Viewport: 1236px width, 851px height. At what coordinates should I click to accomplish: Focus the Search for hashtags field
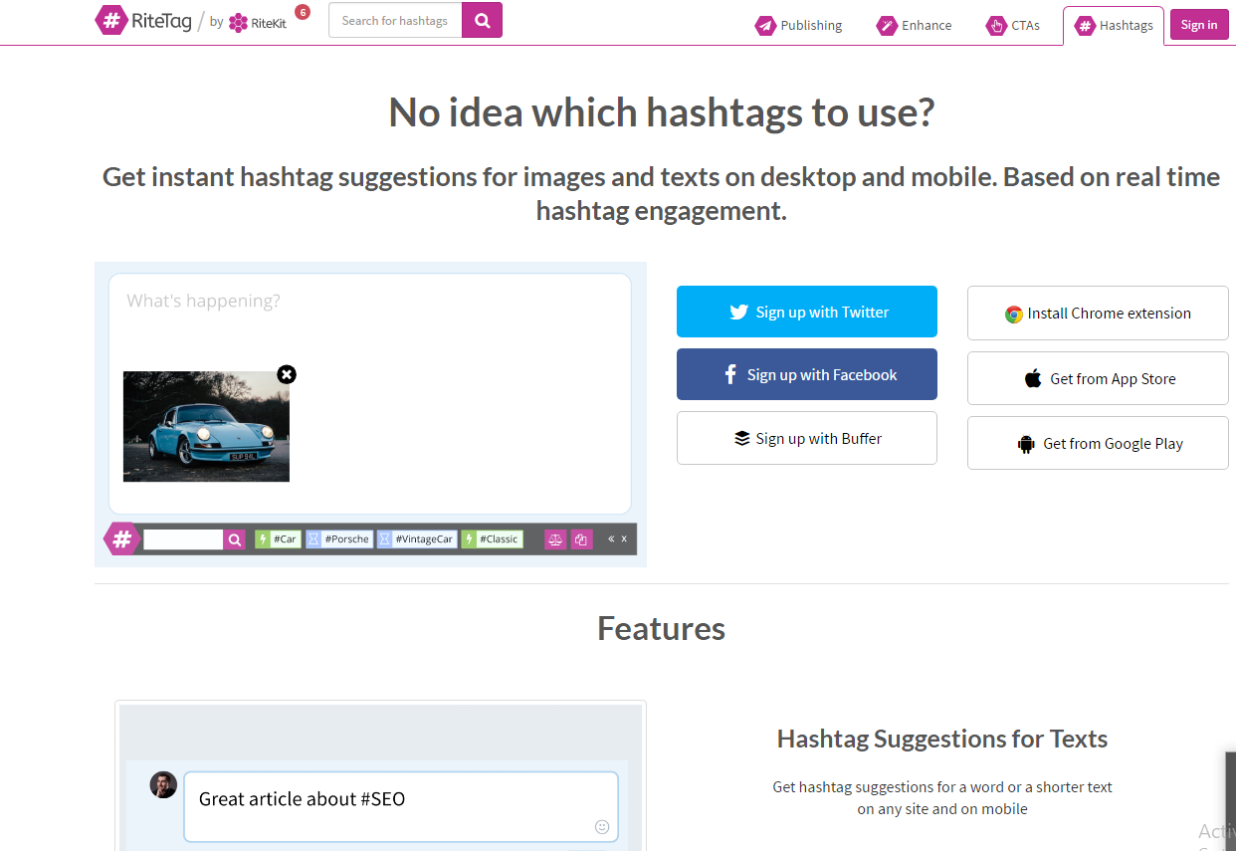coord(395,20)
